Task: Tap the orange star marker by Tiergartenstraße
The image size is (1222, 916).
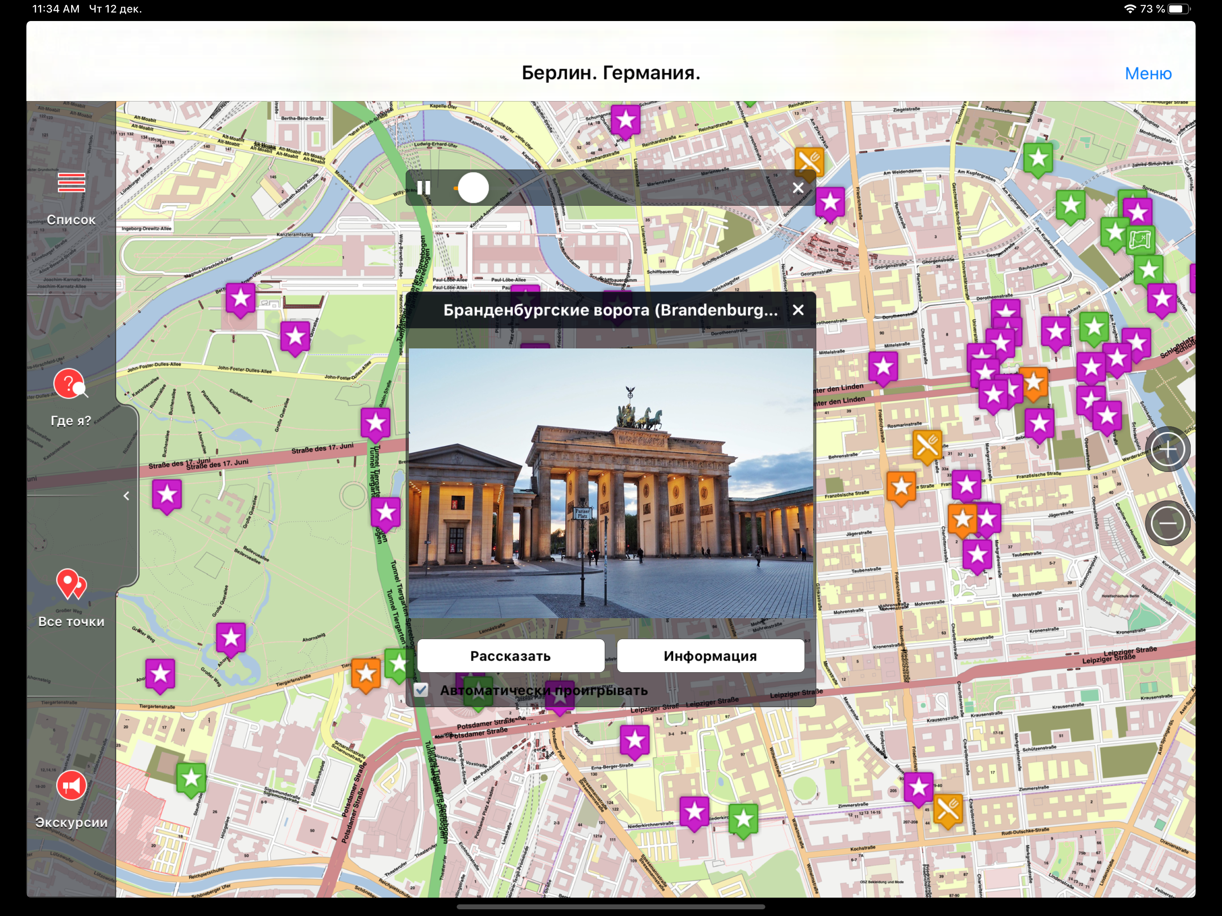Action: point(366,674)
